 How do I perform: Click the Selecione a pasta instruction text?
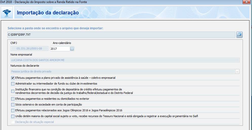55,28
